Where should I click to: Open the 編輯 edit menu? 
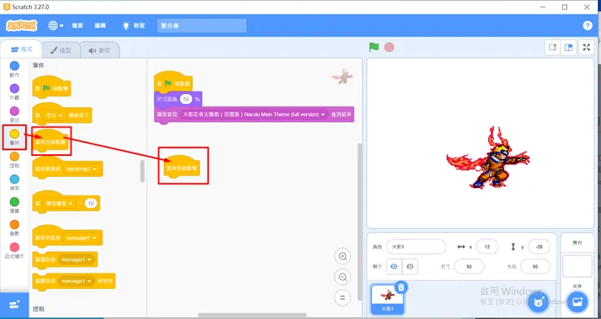tap(100, 26)
